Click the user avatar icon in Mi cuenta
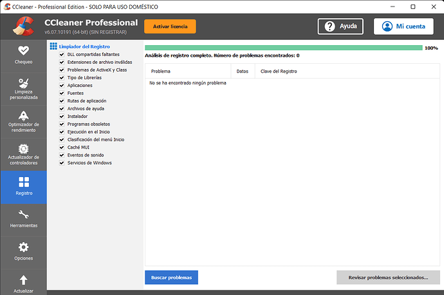 pyautogui.click(x=387, y=26)
